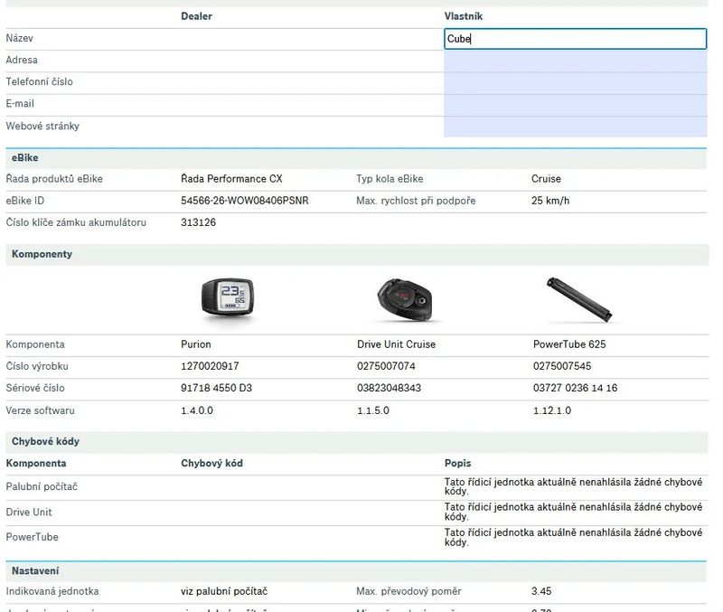Click the eBike section header
This screenshot has height=612, width=723.
(25, 158)
